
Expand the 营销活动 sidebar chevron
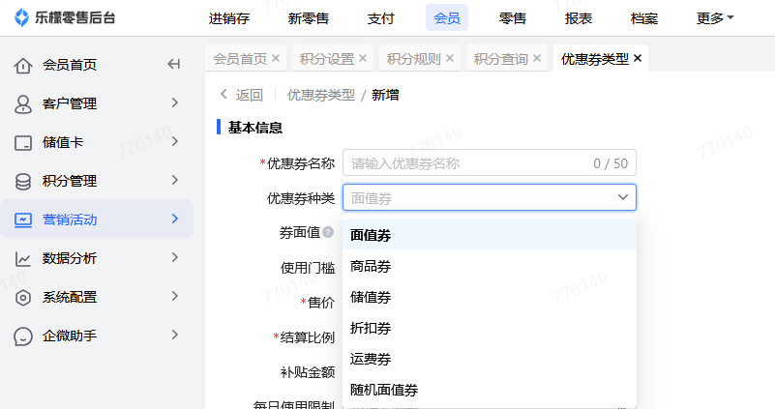(175, 219)
